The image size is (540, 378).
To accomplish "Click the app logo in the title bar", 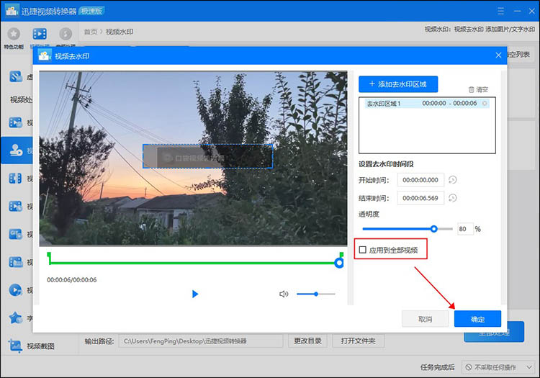I will (x=12, y=10).
